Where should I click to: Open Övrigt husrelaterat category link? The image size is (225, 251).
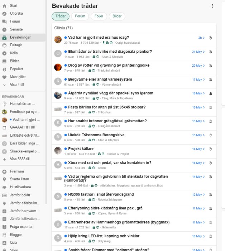click(128, 43)
